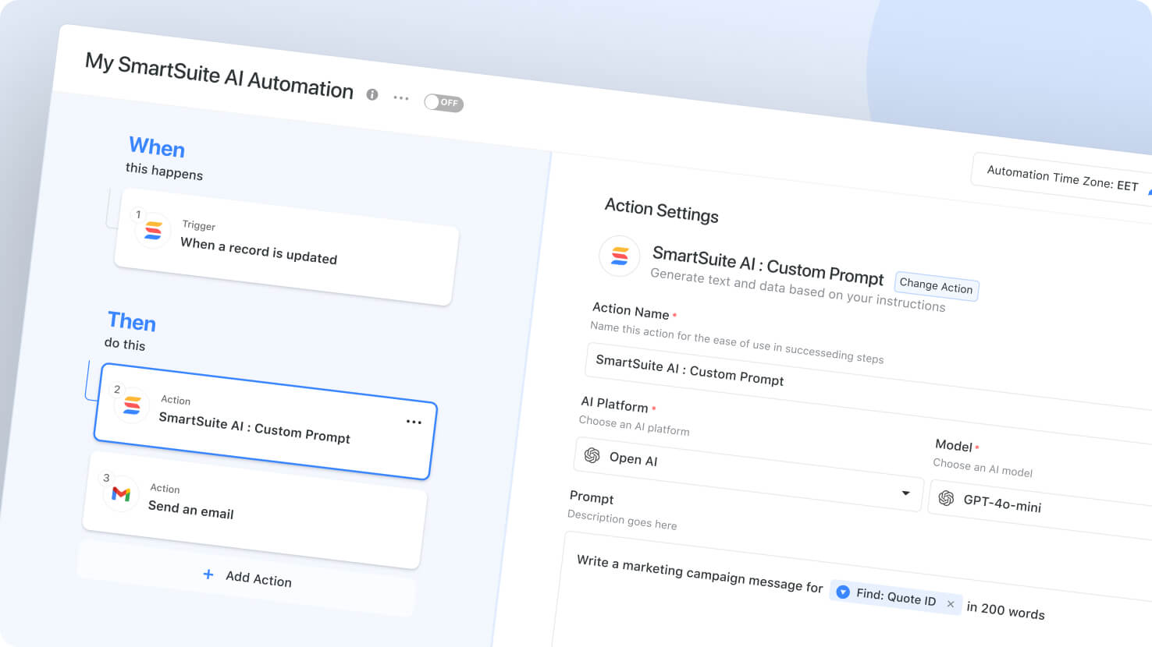
Task: Click the AI Platform dropdown arrow
Action: (905, 493)
